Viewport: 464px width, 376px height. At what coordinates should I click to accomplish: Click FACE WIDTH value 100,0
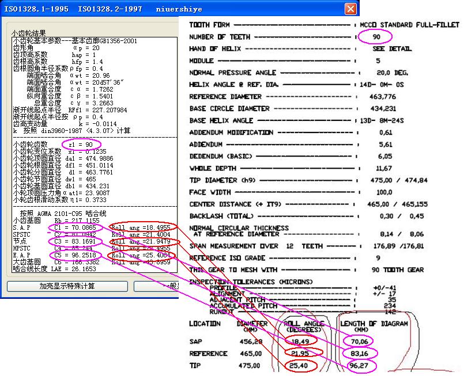coord(384,192)
